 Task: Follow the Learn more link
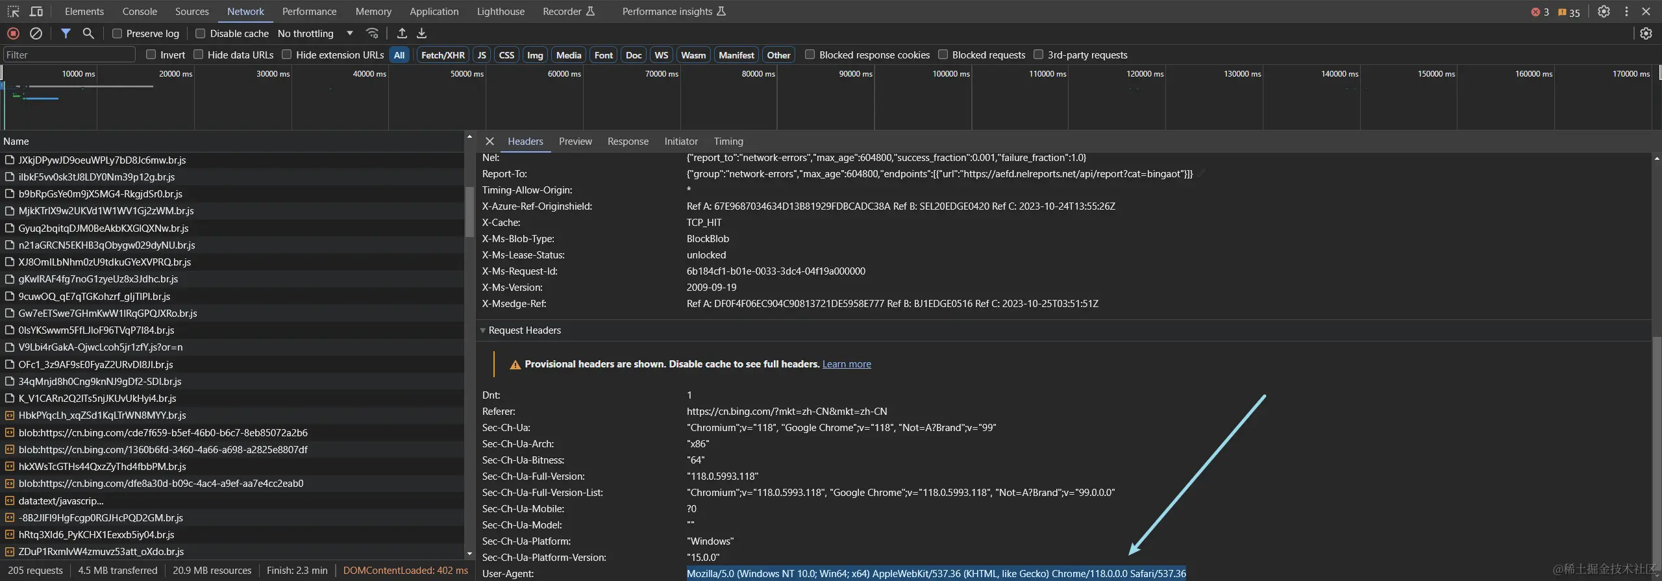(x=847, y=364)
